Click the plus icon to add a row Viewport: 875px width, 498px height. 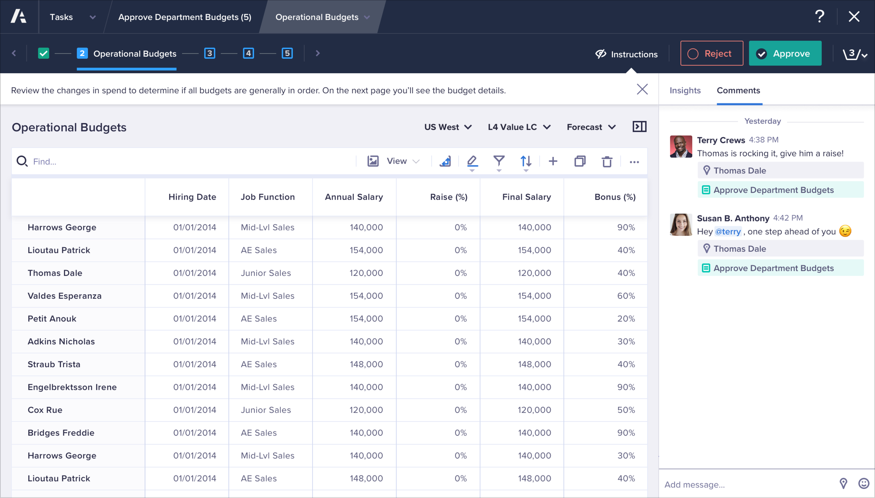553,161
